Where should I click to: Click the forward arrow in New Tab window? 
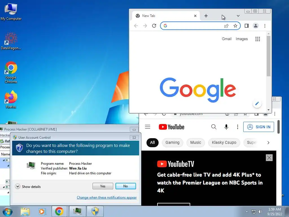click(x=145, y=26)
